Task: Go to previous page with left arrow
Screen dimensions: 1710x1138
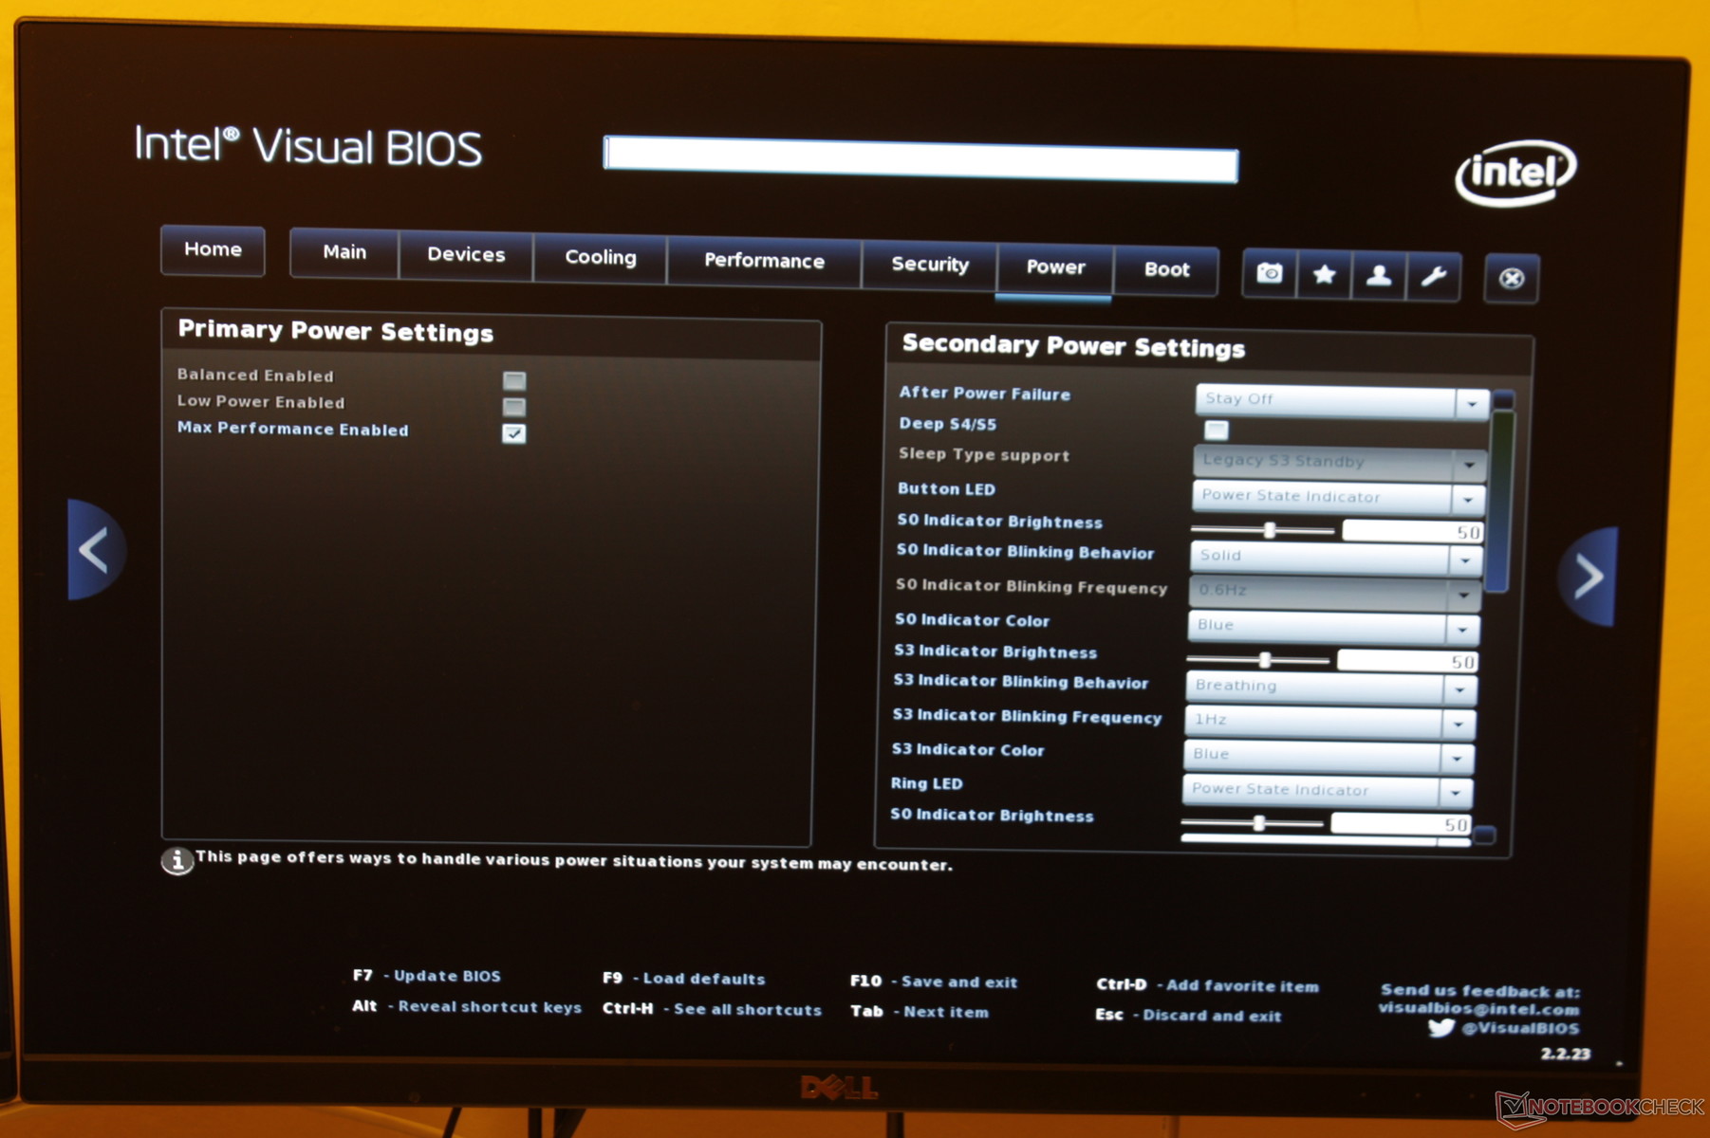Action: [x=95, y=550]
